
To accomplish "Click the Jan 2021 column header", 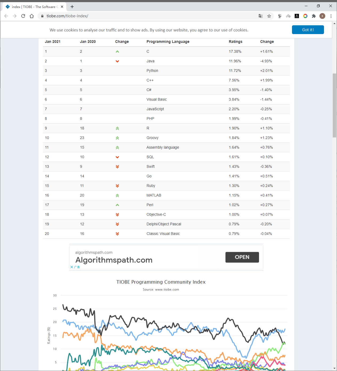I will coord(53,42).
